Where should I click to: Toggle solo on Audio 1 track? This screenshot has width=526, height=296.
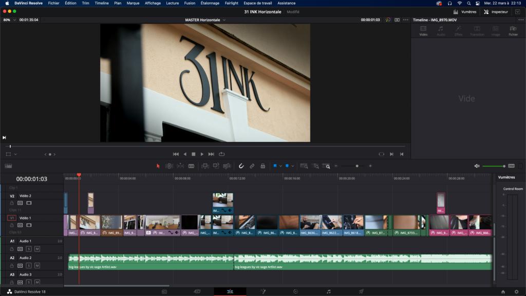(29, 249)
